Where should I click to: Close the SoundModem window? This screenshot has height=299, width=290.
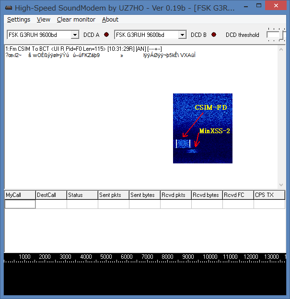[276, 6]
